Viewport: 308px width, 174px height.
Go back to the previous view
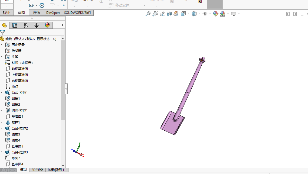(x=162, y=14)
